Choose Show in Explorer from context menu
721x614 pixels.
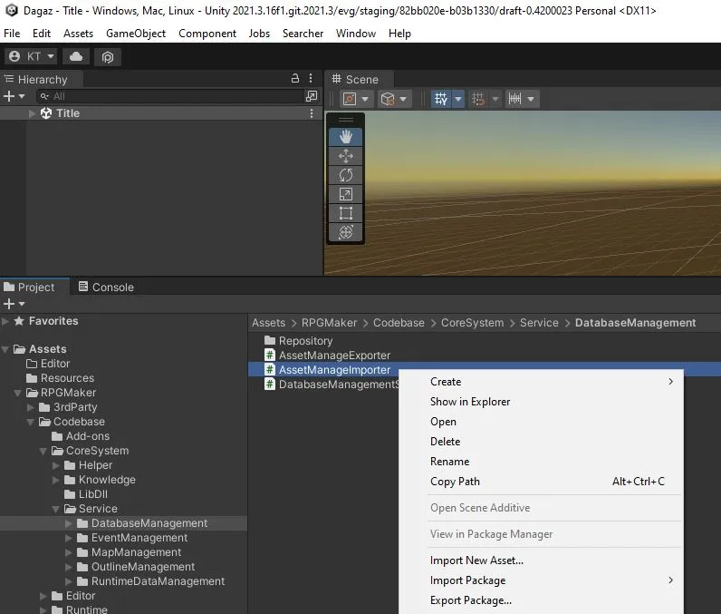pyautogui.click(x=470, y=402)
